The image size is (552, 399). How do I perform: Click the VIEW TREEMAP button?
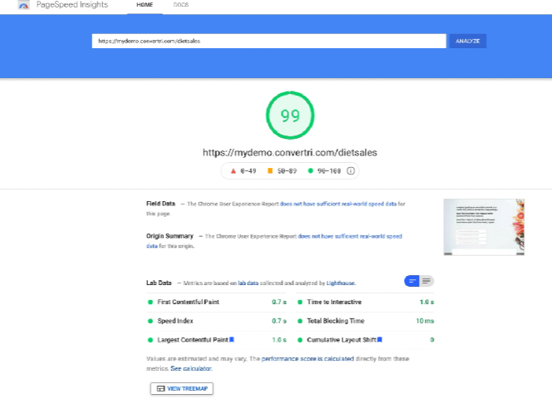(181, 388)
